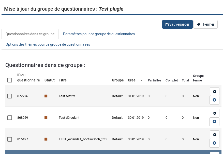Screen dimensions: 223x154
Task: Click plus icon for Test Matrix row
Action: pos(214,100)
